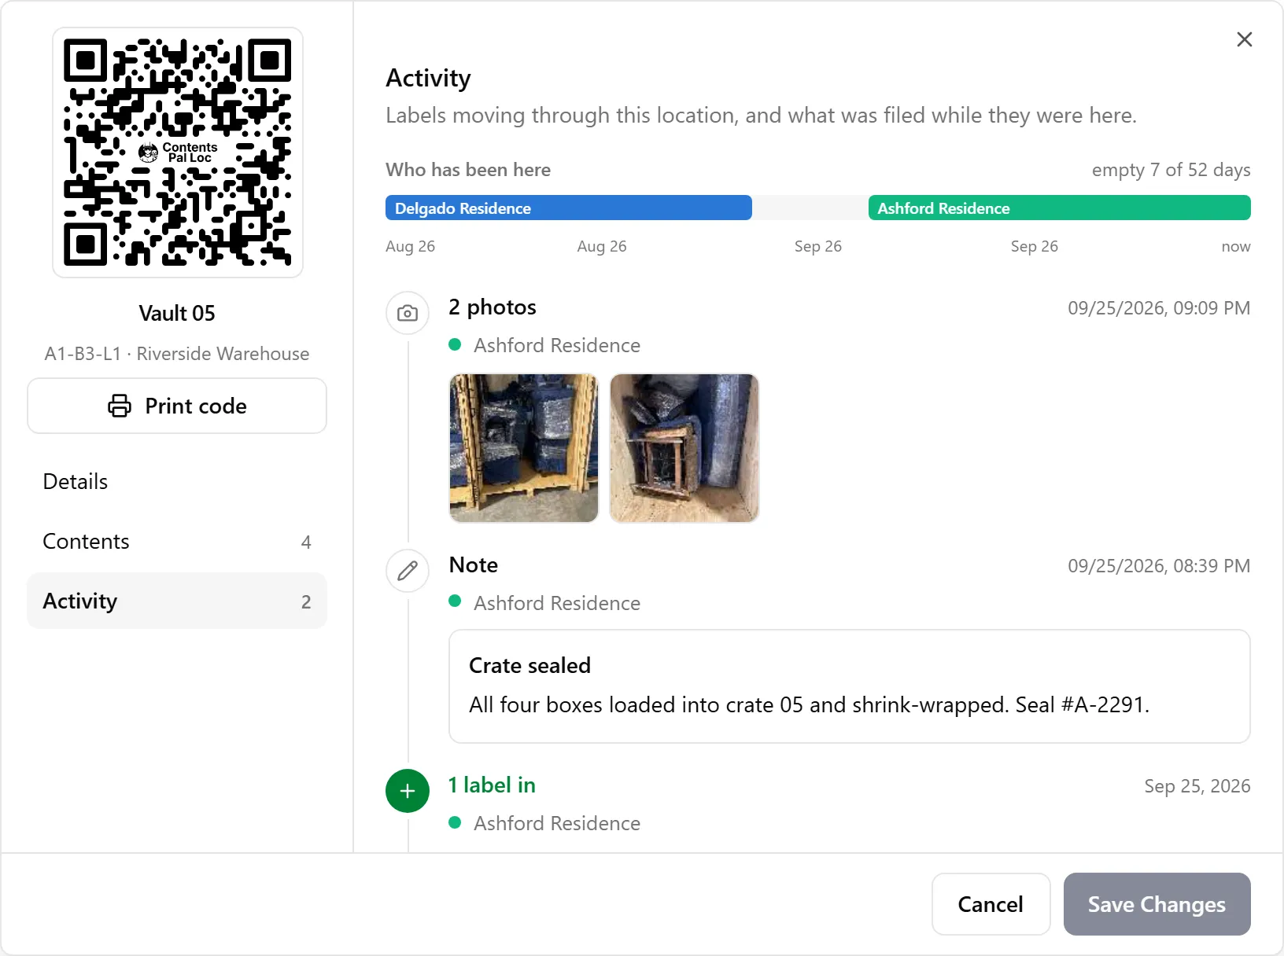
Task: Click the Vault 05 QR code
Action: (178, 153)
